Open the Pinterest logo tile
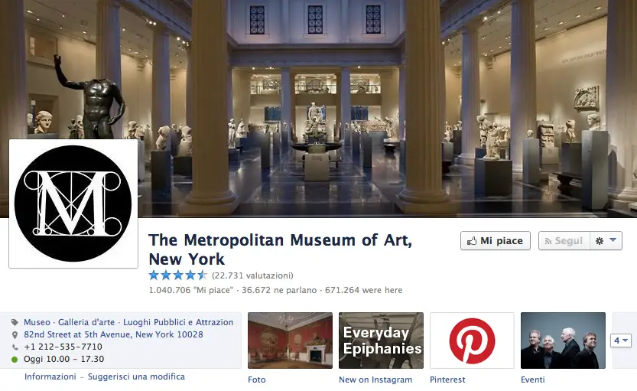637x391 pixels. (472, 340)
